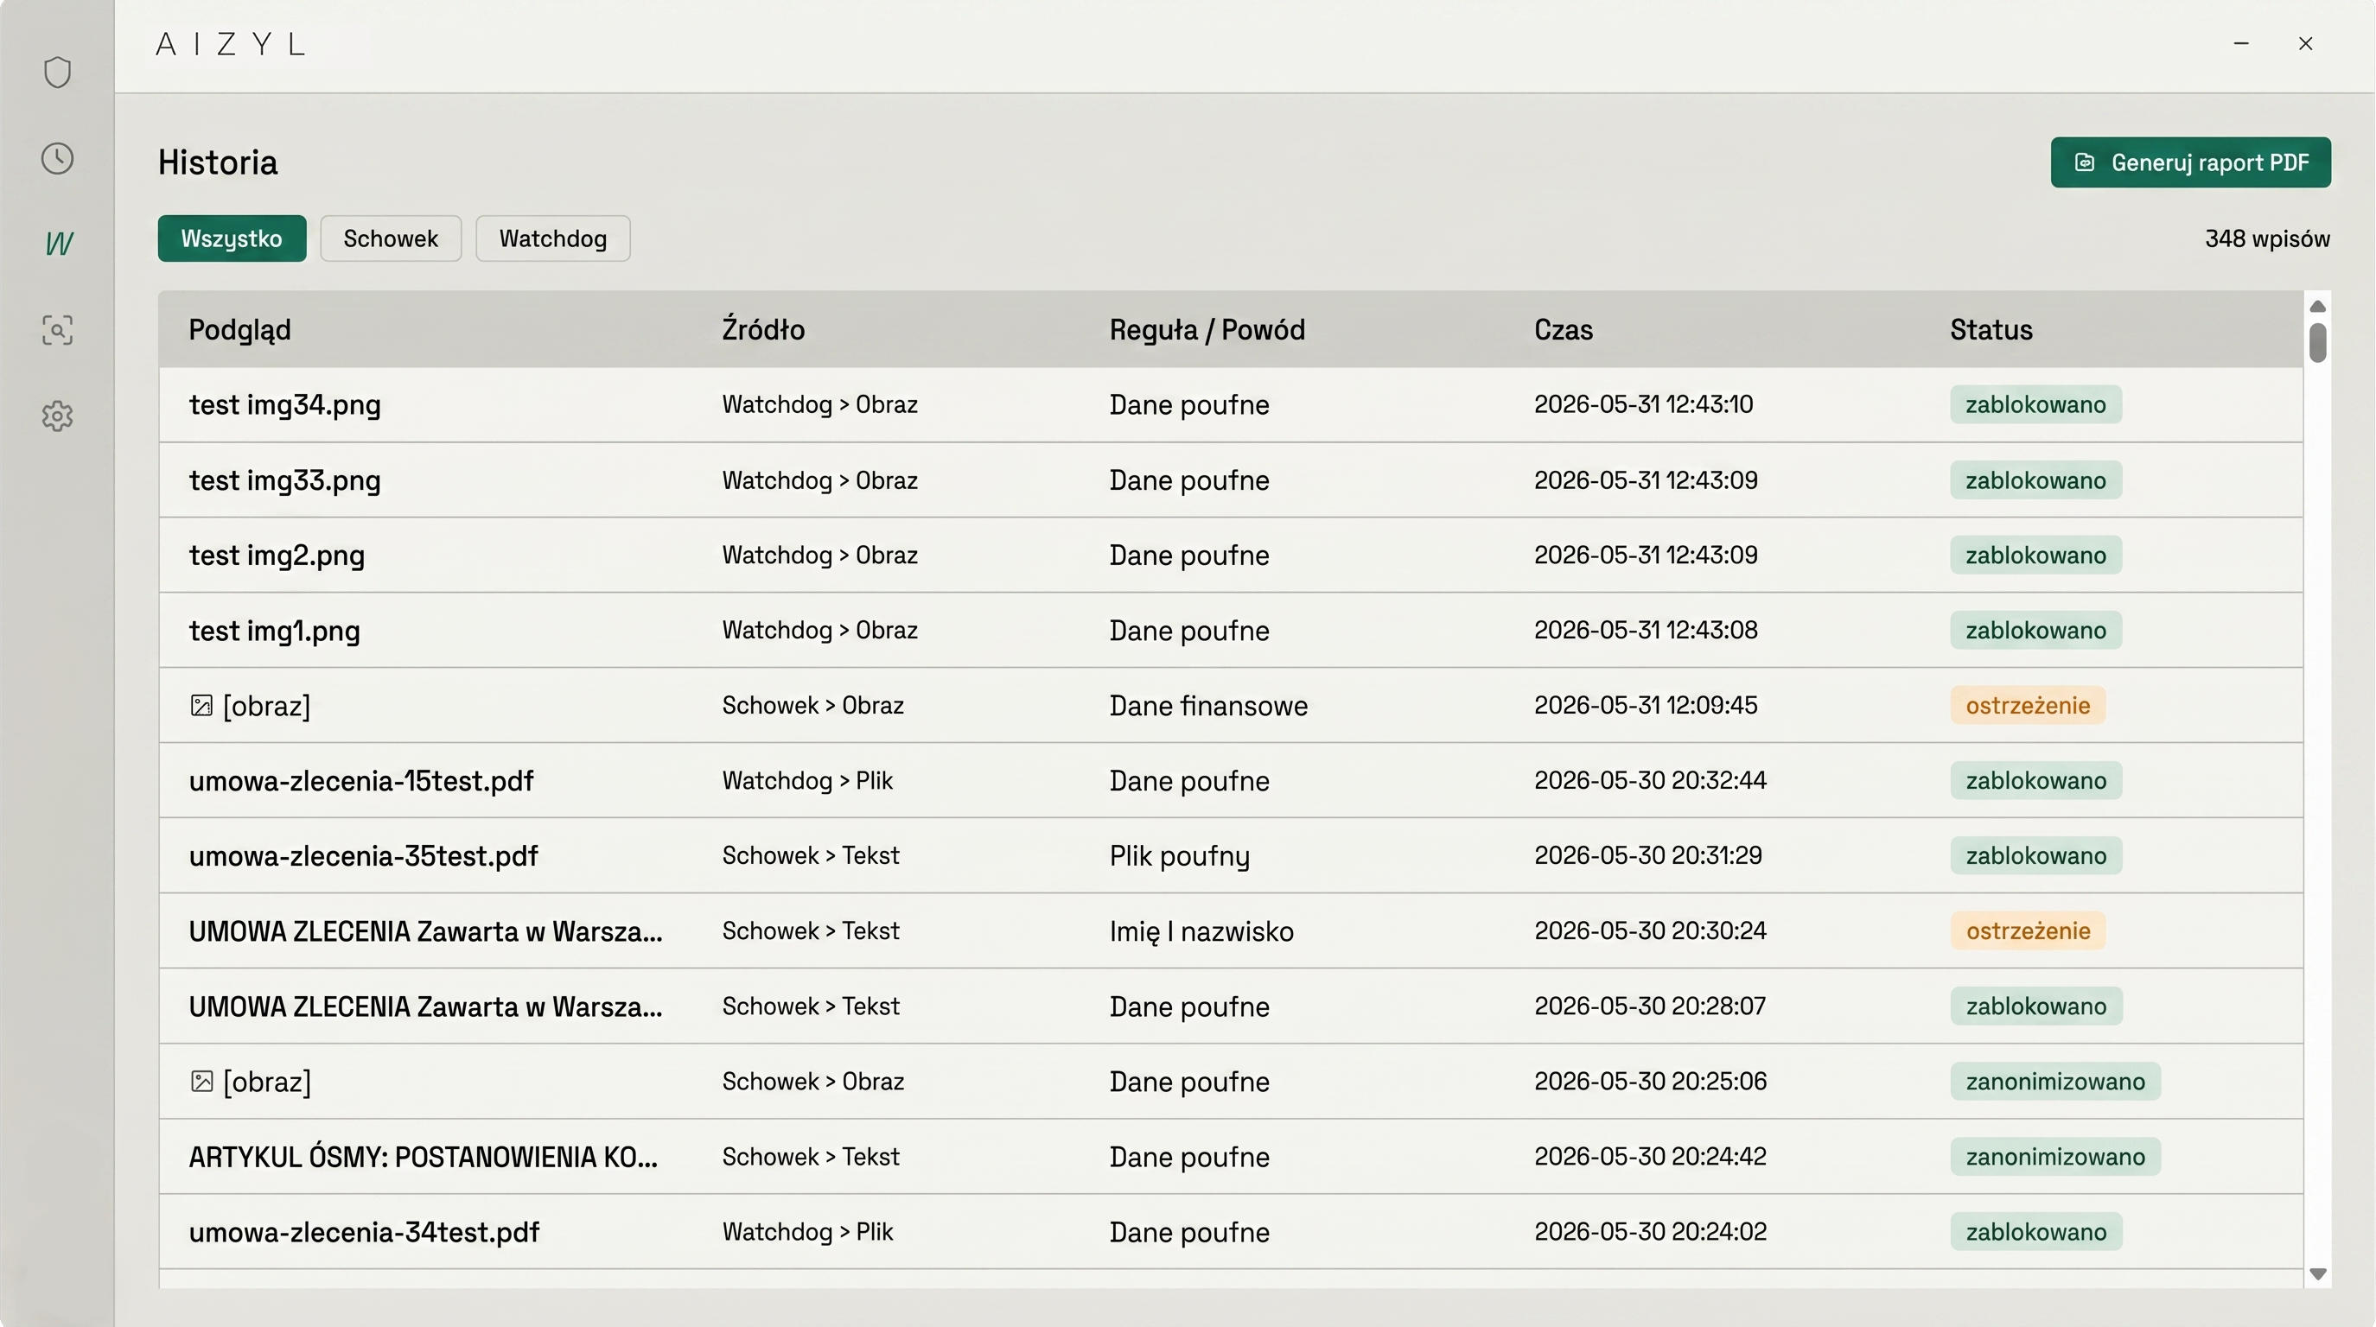
Task: Click ostrzeżenie badge for Imię I nazwisko
Action: pos(2028,930)
